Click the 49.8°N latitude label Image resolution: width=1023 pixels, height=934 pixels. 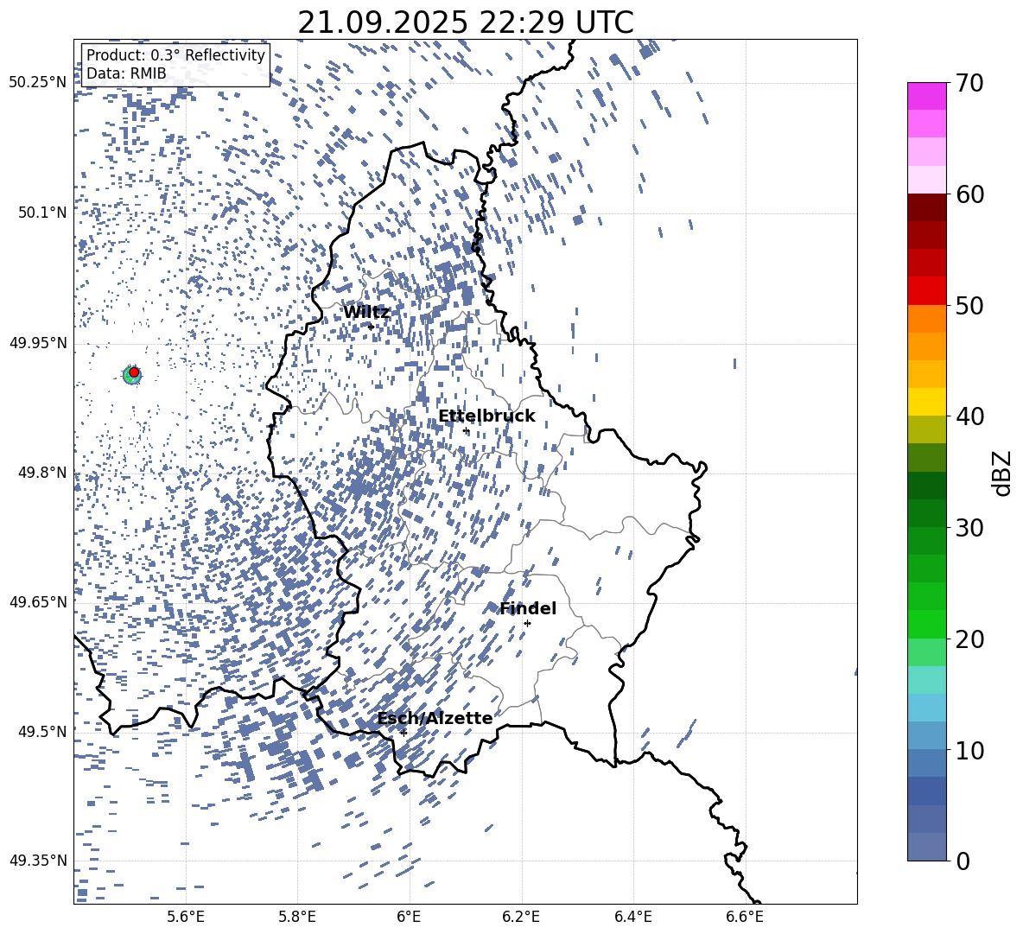42,473
